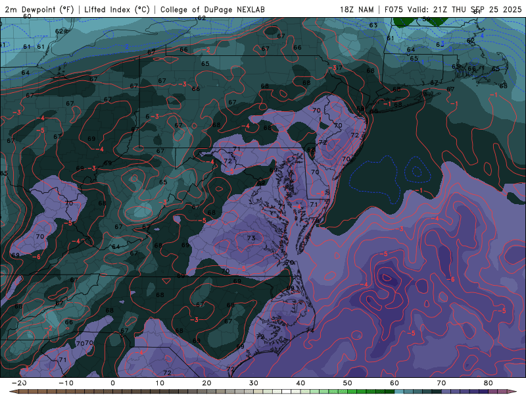Click the 59 dewpoint value near the green area
Viewport: 526px width, 395px height.
[x=426, y=19]
